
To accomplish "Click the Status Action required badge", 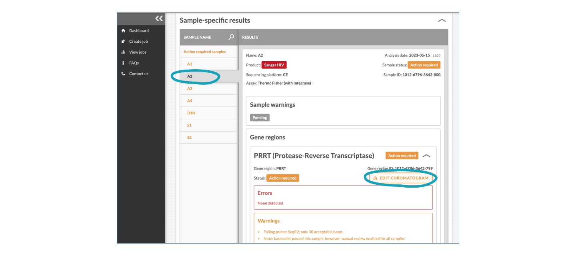I will pos(283,178).
